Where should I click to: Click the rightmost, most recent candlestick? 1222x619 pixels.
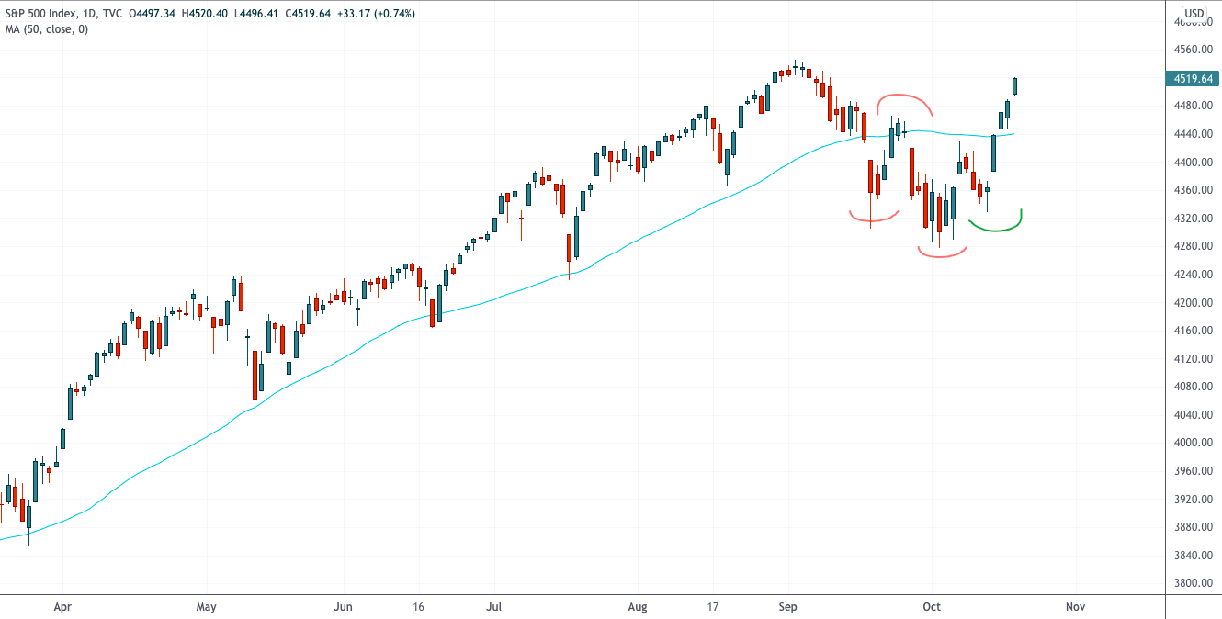point(1015,86)
